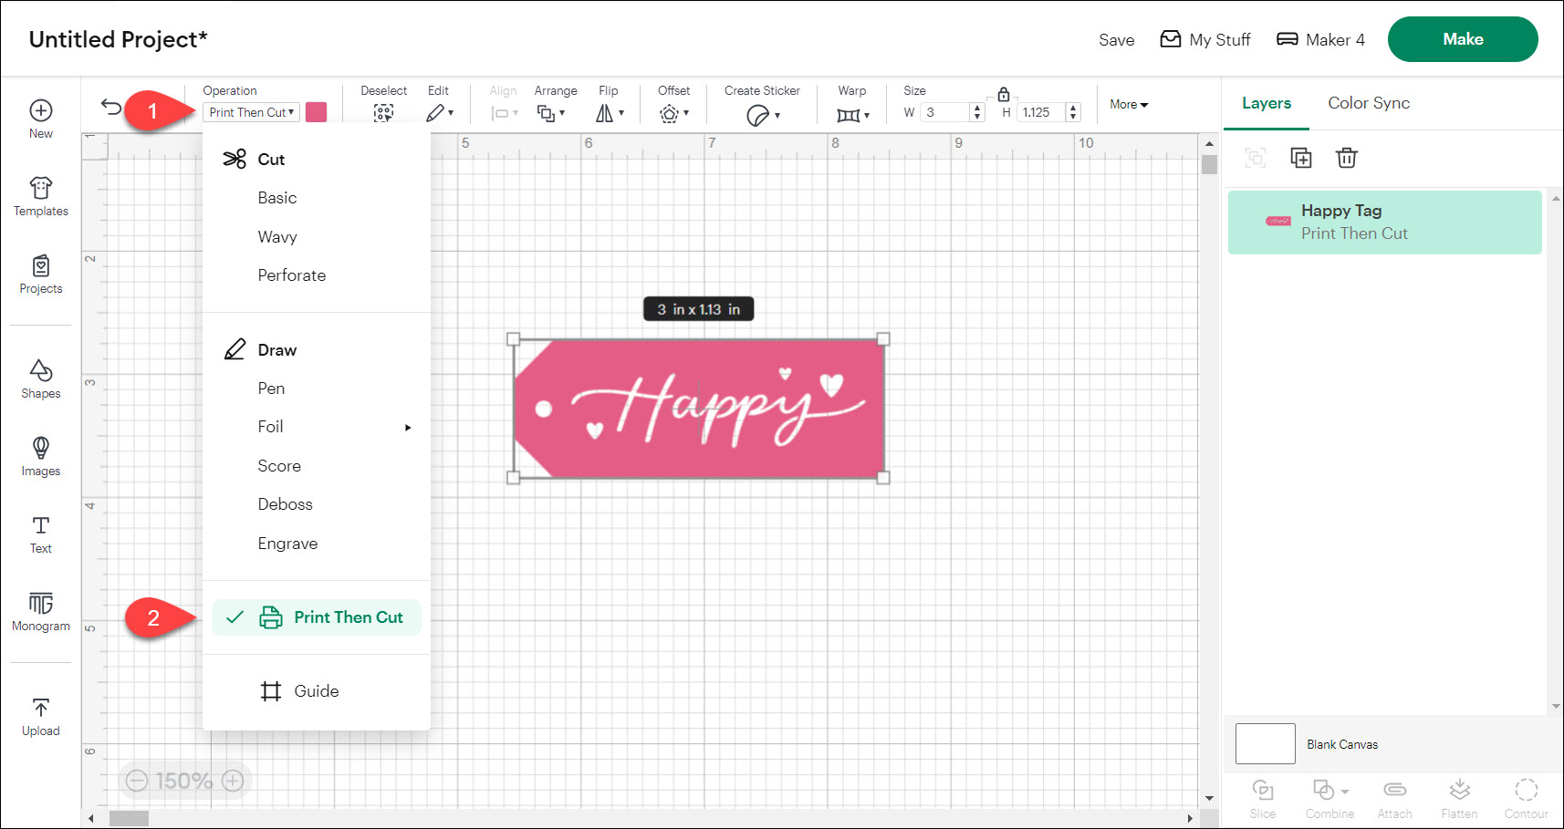The image size is (1564, 829).
Task: Switch to the Color Sync tab
Action: [x=1368, y=103]
